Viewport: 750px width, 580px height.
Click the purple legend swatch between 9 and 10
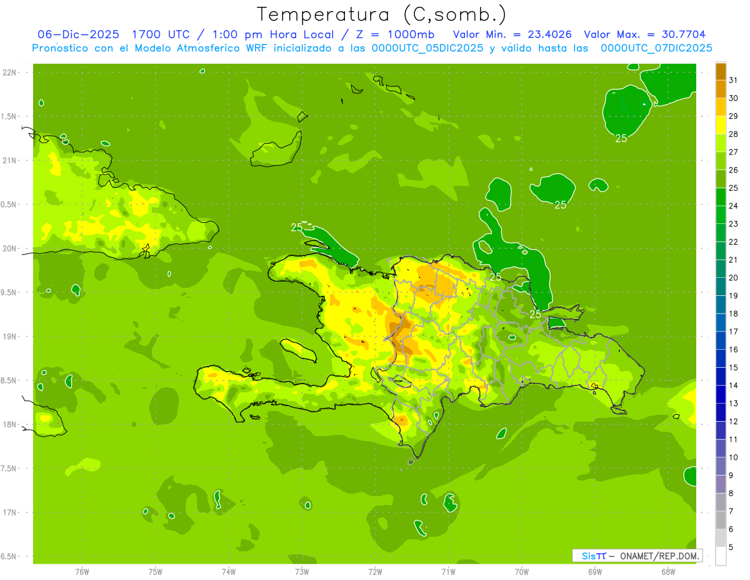pos(721,466)
